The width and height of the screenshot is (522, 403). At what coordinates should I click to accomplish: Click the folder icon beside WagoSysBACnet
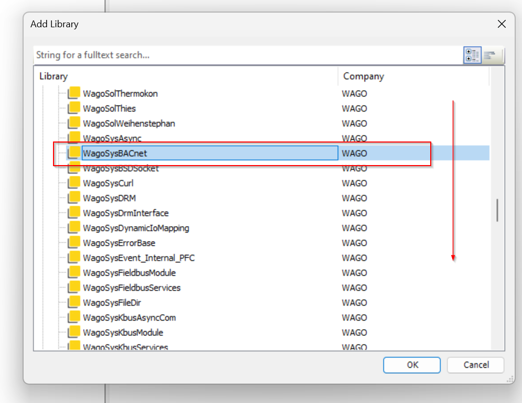[x=74, y=153]
